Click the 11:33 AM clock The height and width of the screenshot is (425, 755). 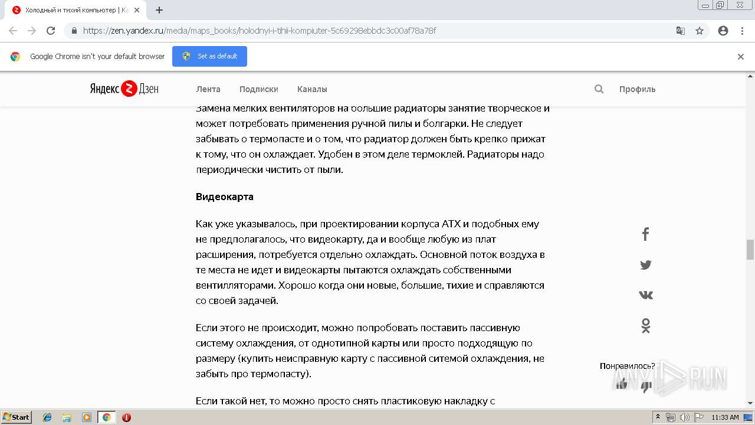pos(725,417)
